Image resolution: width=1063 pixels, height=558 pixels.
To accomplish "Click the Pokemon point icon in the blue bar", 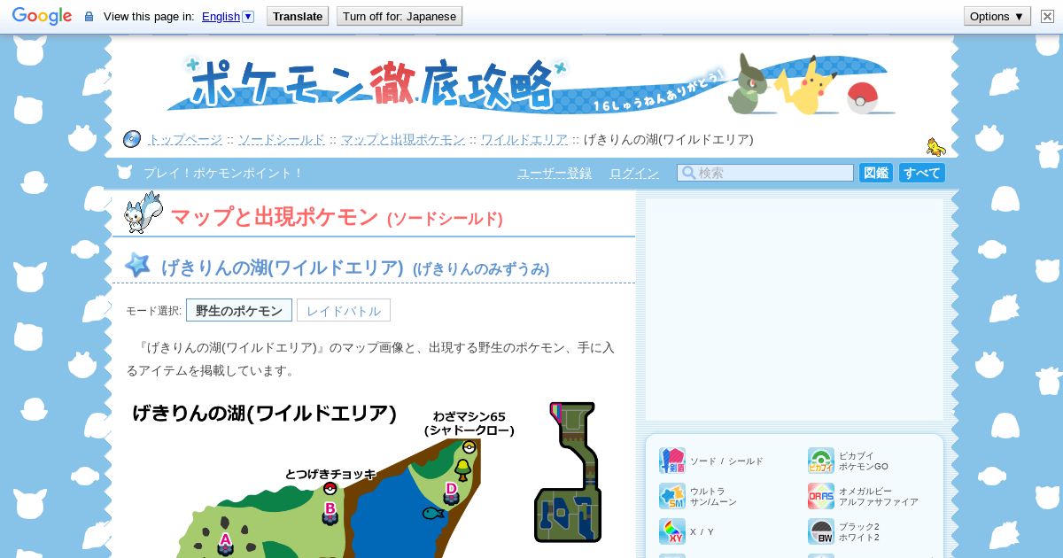I will coord(125,173).
